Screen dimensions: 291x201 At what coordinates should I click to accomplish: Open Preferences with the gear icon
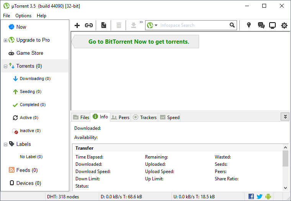pyautogui.click(x=284, y=25)
